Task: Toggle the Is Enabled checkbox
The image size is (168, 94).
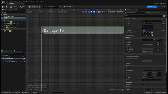Action: (143, 42)
